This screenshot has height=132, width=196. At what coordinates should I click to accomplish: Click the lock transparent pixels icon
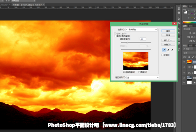coord(189,57)
